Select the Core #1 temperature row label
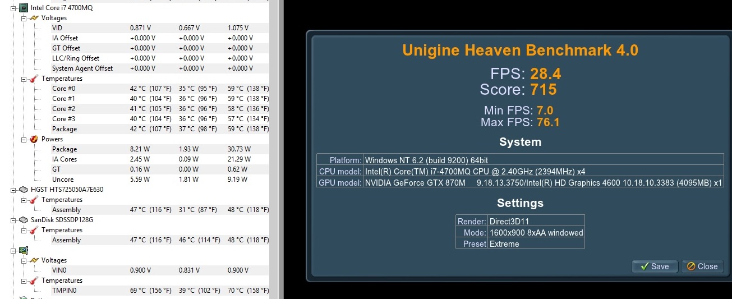Screen dimensions: 732x299 (63, 99)
